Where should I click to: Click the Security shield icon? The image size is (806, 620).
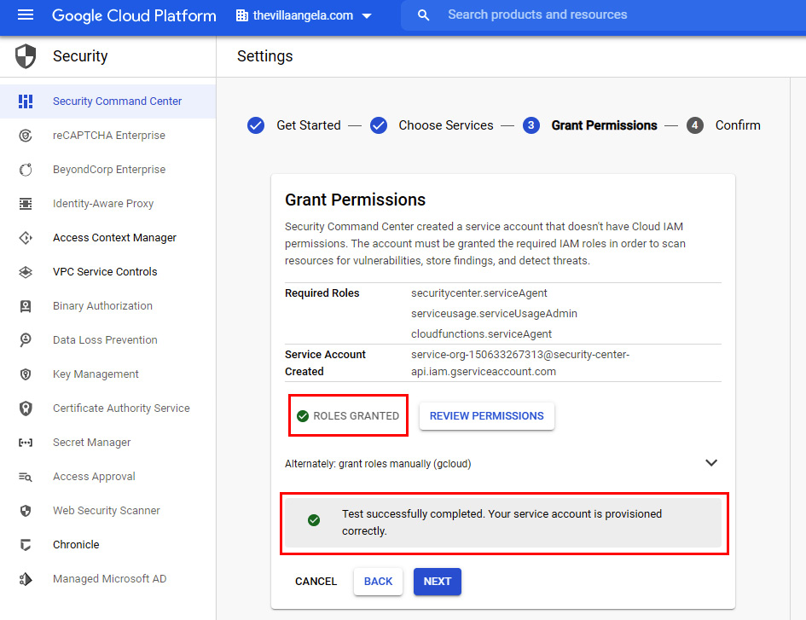26,56
